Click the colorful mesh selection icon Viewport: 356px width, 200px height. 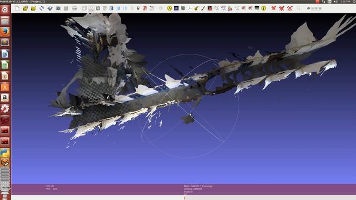pos(230,8)
